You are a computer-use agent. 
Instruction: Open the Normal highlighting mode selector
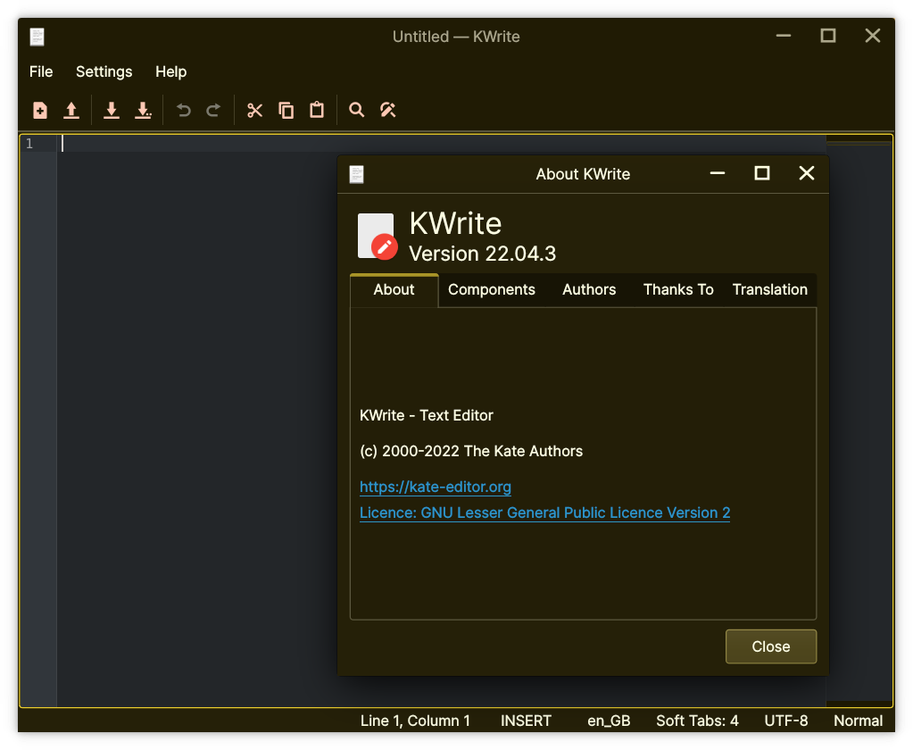pyautogui.click(x=859, y=721)
